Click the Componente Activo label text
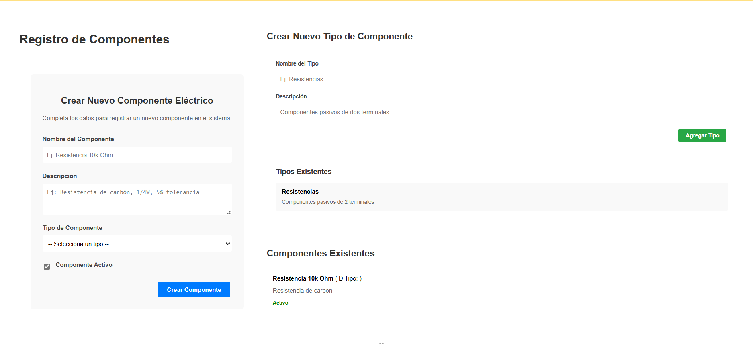Screen dimensions: 753x344 84,265
